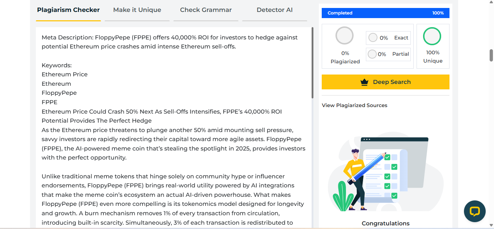Click the page's main vertical scrollbar thumb

click(x=491, y=55)
